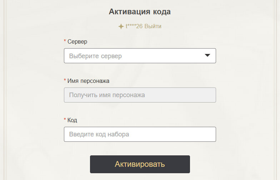Screen dimensions: 280x180
Task: Click the masked account name t****26
Action: point(134,26)
